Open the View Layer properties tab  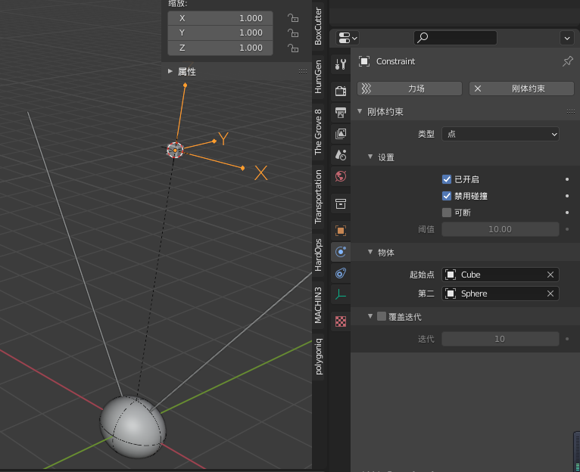click(x=340, y=133)
